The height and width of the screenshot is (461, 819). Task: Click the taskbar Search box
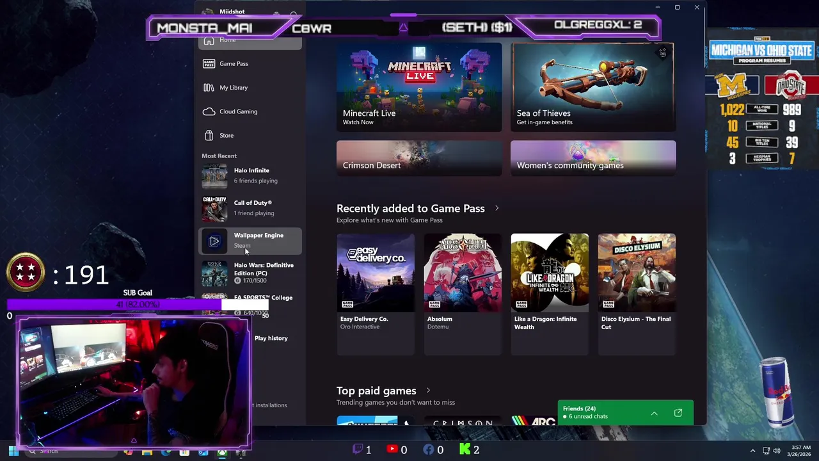pos(70,451)
